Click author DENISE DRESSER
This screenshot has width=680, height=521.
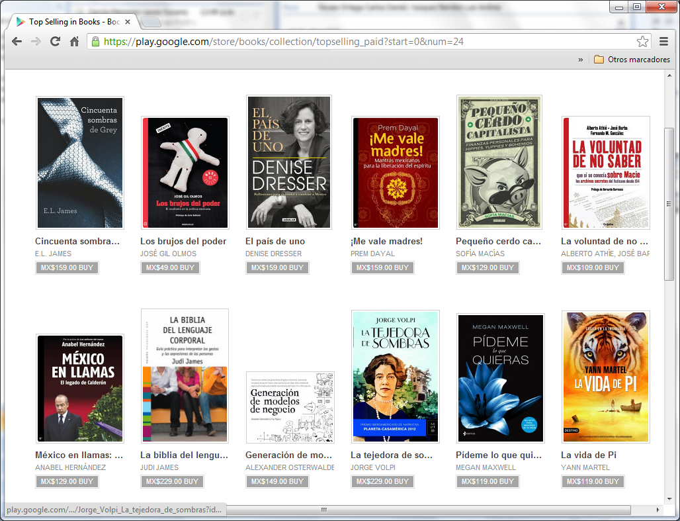274,254
